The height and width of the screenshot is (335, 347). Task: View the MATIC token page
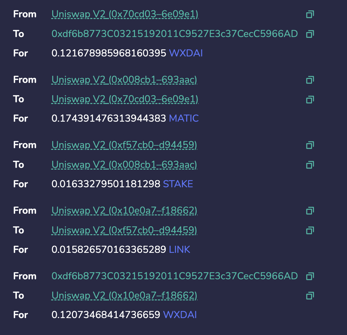coord(184,118)
